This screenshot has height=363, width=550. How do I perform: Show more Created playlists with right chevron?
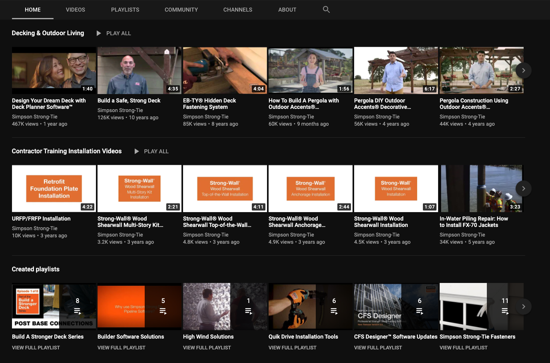coord(523,307)
